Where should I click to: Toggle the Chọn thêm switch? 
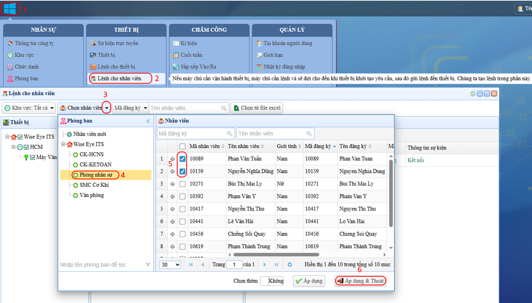tap(272, 281)
